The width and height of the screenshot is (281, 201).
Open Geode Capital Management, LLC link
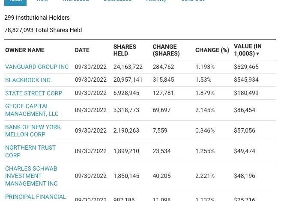tap(32, 110)
